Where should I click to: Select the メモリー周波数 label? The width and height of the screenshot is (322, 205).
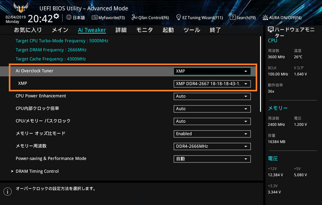click(x=31, y=146)
